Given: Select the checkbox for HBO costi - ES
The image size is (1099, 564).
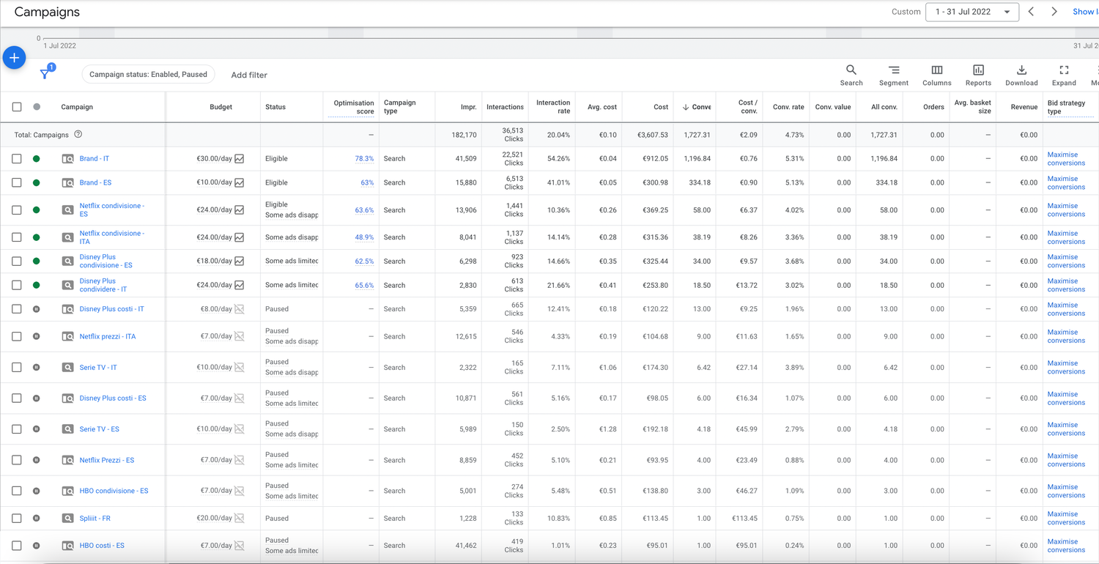Looking at the screenshot, I should point(17,546).
